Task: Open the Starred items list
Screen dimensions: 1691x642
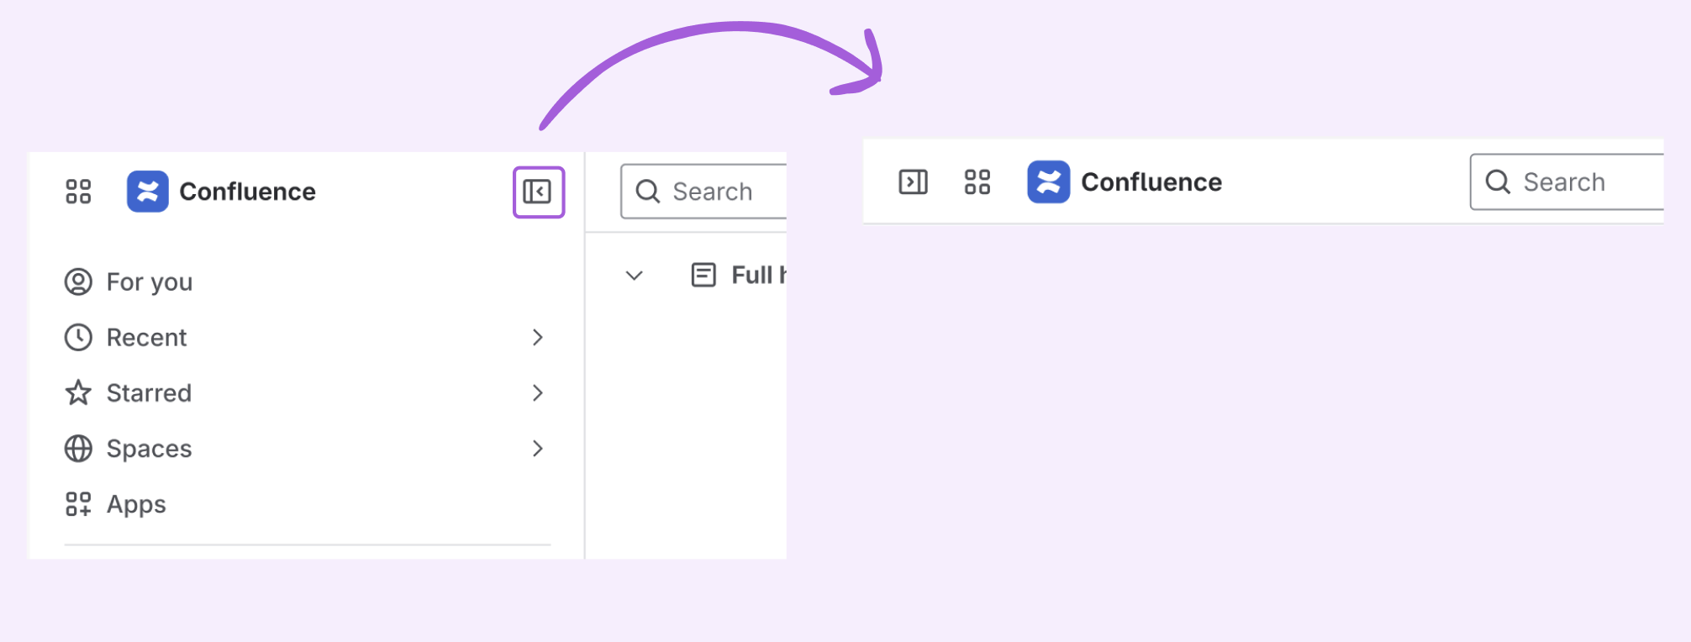Action: click(x=148, y=392)
